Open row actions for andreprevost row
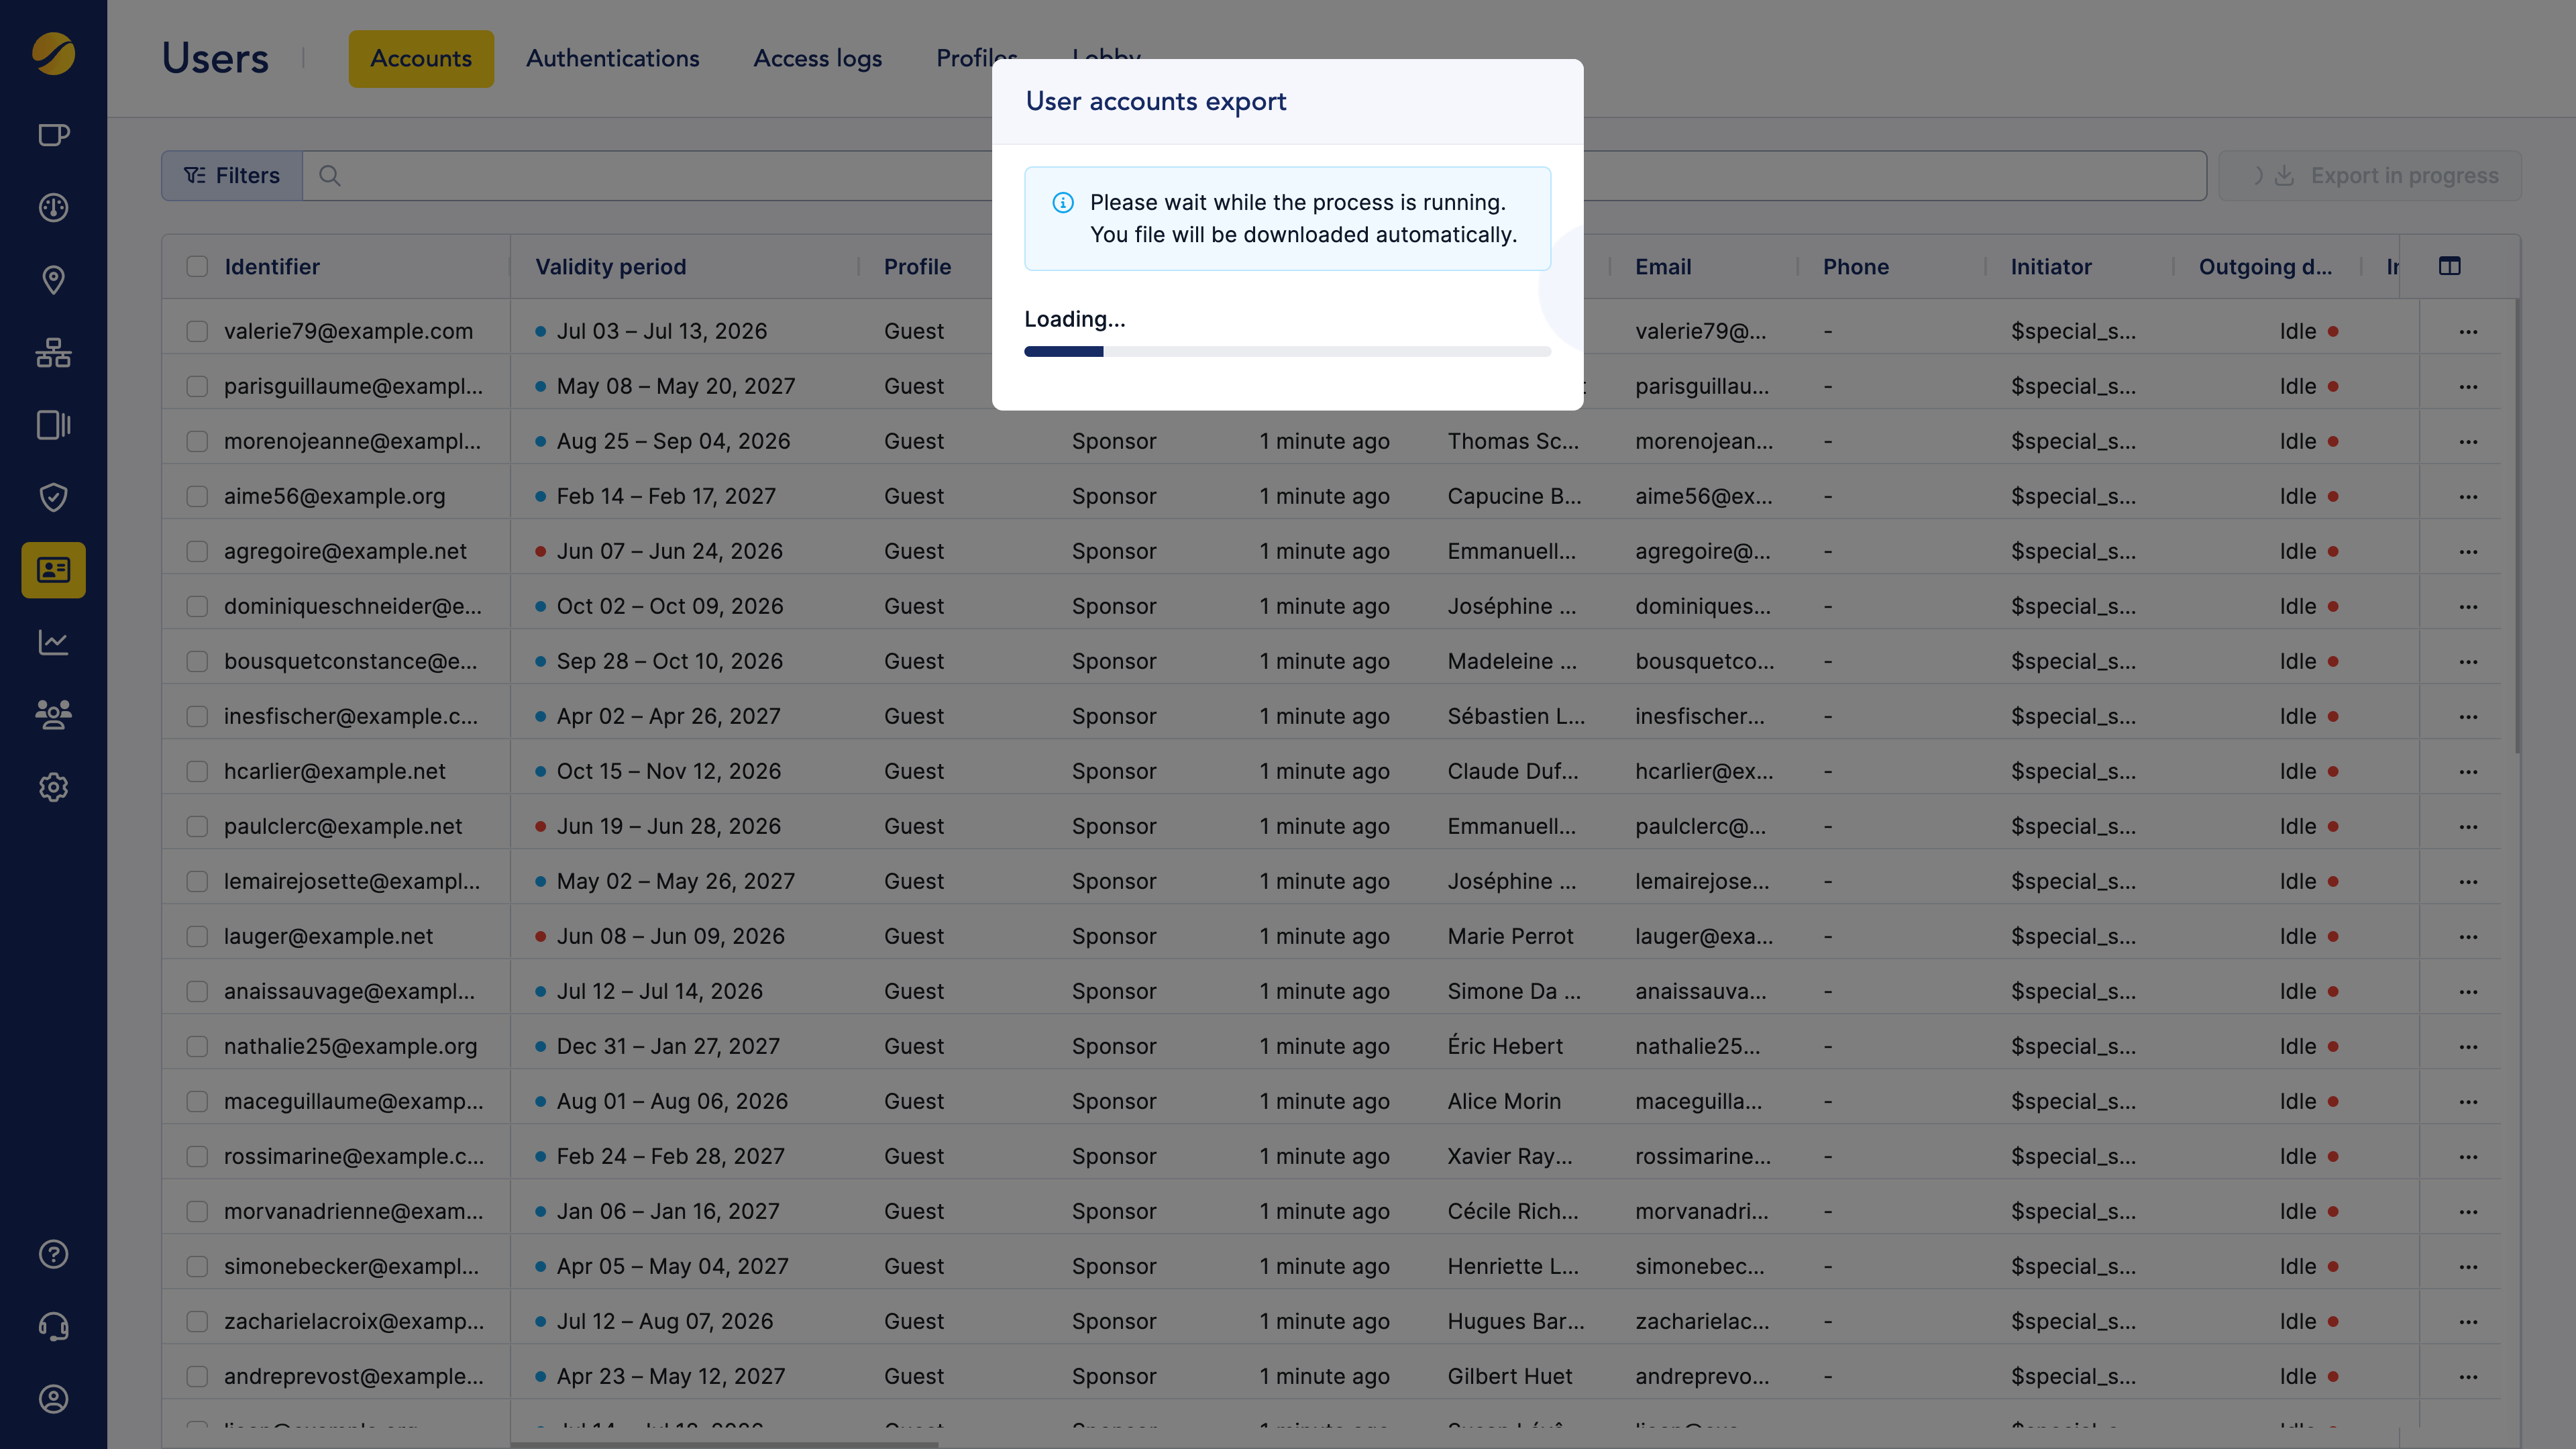Screen dimensions: 2576x1449 pyautogui.click(x=2468, y=1376)
